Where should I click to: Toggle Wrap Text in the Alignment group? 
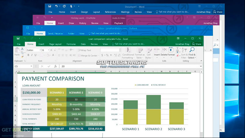pos(84,50)
